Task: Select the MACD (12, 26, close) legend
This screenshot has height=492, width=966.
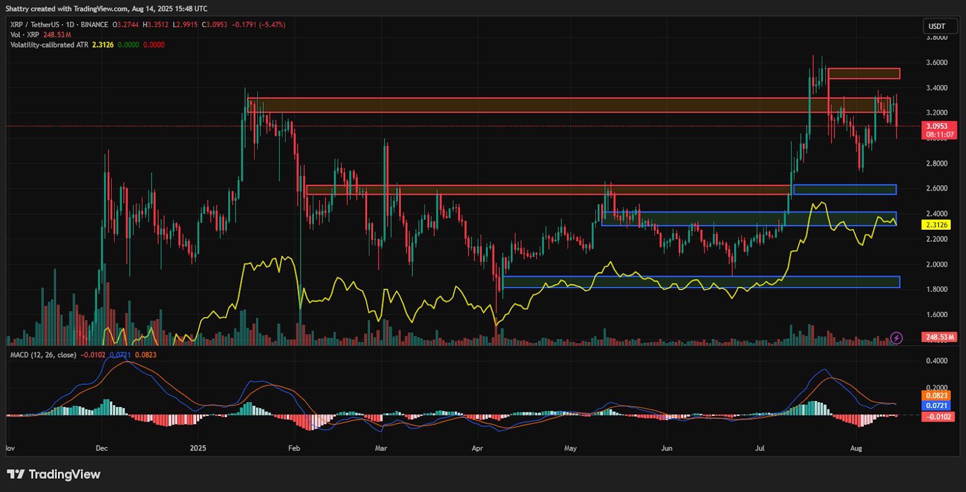Action: pos(43,355)
